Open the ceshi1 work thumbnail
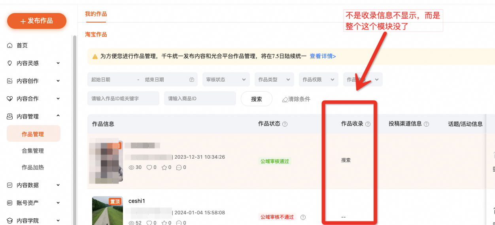Screen dimensions: 495x225 [x=108, y=211]
